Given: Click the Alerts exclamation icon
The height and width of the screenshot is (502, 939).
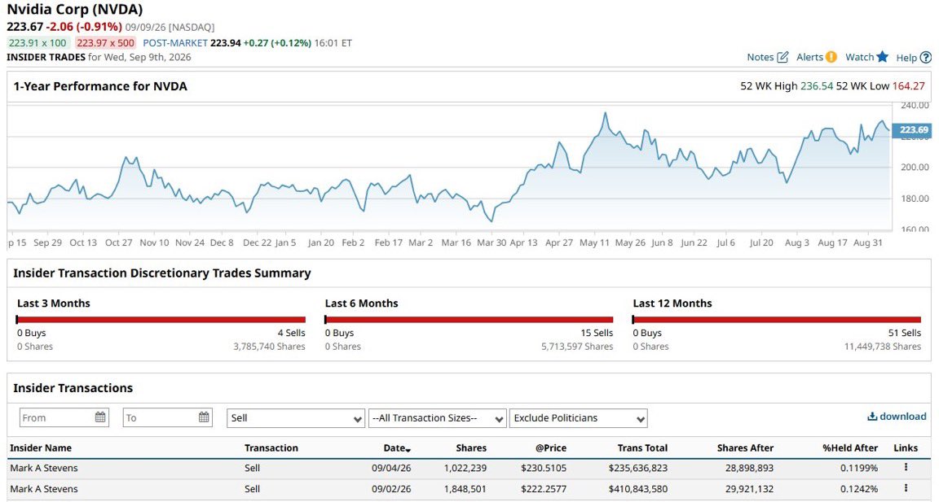Looking at the screenshot, I should [831, 57].
